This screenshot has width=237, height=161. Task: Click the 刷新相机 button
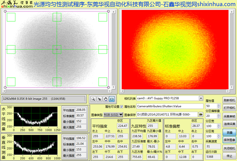point(229,100)
